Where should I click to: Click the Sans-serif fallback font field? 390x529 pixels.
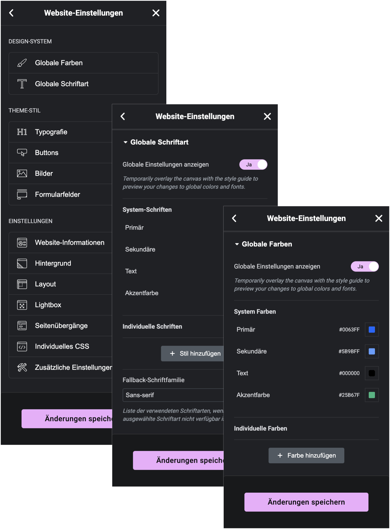(173, 395)
